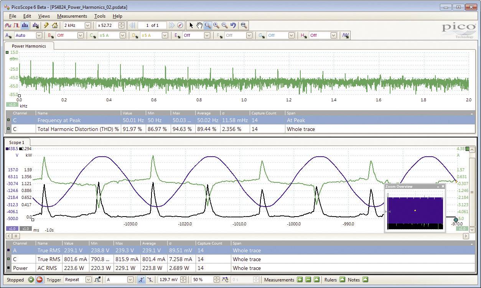Click the Undo zoom arrow icon
The height and width of the screenshot is (288, 481).
click(232, 25)
